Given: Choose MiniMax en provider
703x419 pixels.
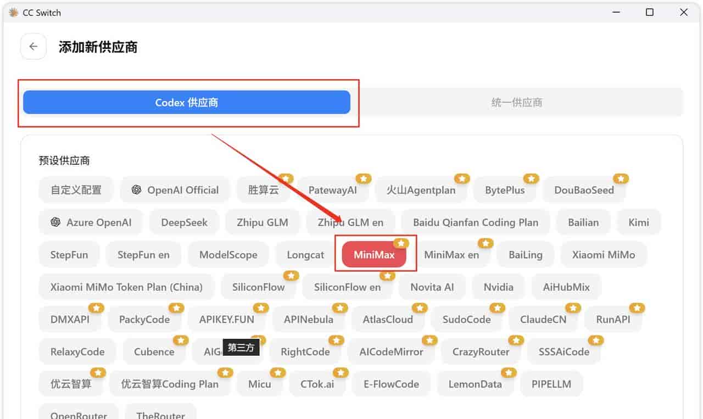Looking at the screenshot, I should pos(451,255).
